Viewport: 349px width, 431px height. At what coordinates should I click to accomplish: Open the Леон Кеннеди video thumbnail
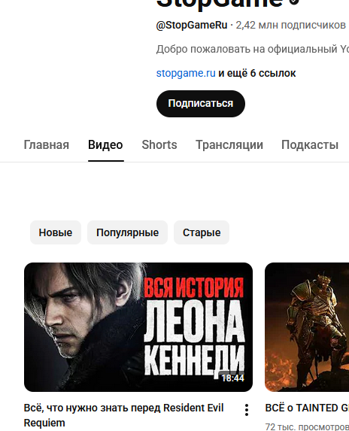[138, 327]
